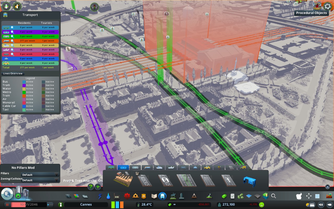
Task: Open the Economy money panel
Action: (224, 196)
